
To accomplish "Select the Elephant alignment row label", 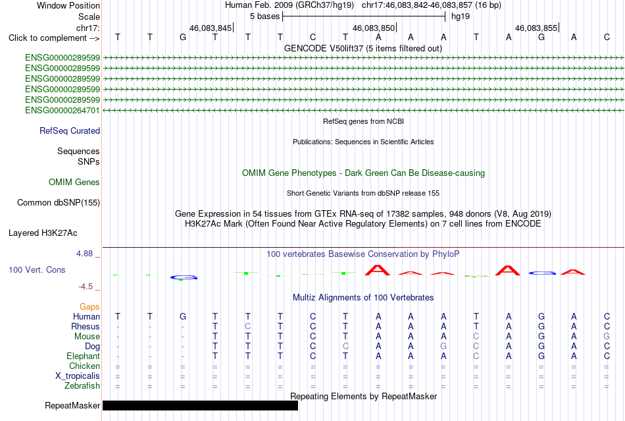I will coord(84,356).
